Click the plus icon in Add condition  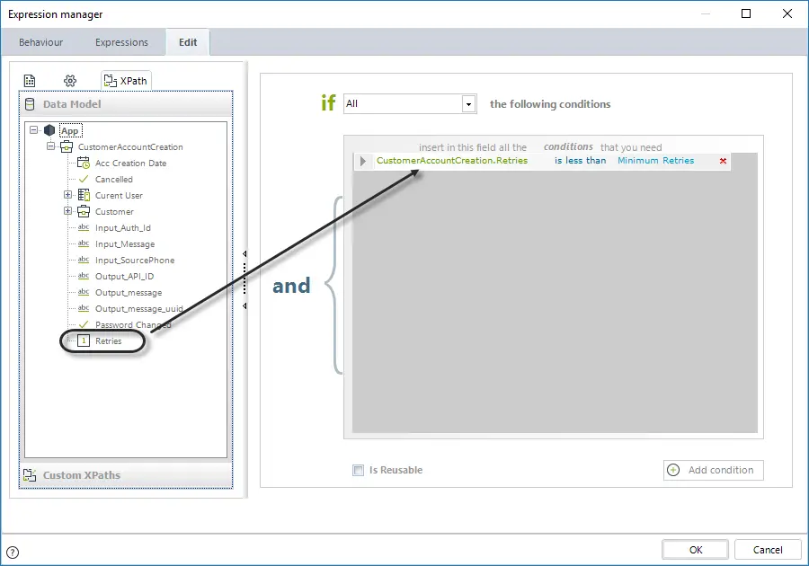point(673,470)
